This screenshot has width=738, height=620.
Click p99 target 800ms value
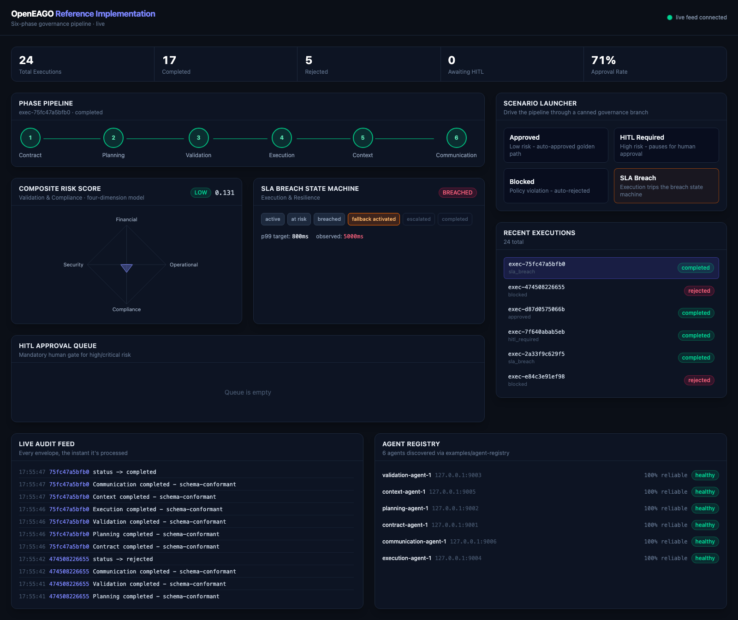pos(300,236)
